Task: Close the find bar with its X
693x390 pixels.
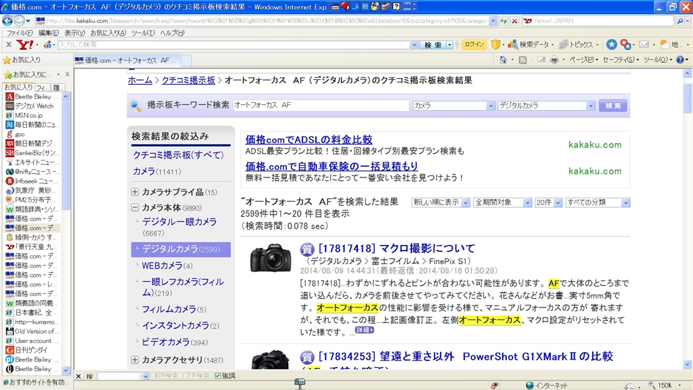Action: click(x=79, y=376)
